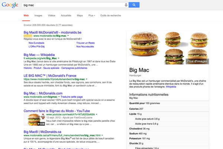223x149 pixels.
Task: Expand arrow next to mcdonalds.be/Big-mac URL
Action: pyautogui.click(x=68, y=36)
